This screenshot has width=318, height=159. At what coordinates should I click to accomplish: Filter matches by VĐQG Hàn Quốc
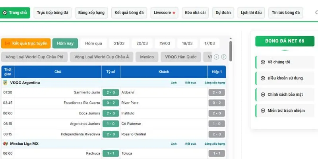pos(181,57)
